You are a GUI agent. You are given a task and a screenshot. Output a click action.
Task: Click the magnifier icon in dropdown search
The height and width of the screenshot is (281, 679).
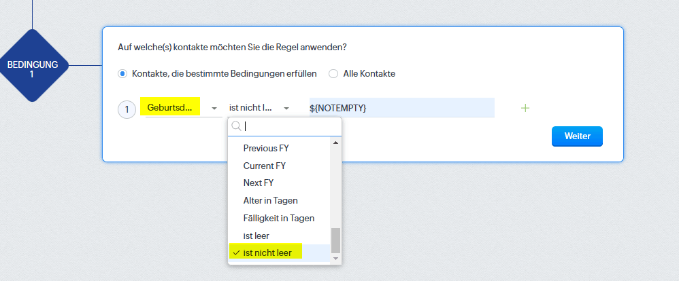tap(236, 126)
